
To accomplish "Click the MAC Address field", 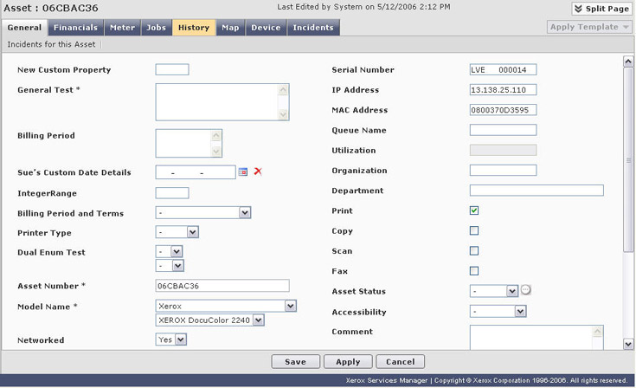I will click(503, 110).
